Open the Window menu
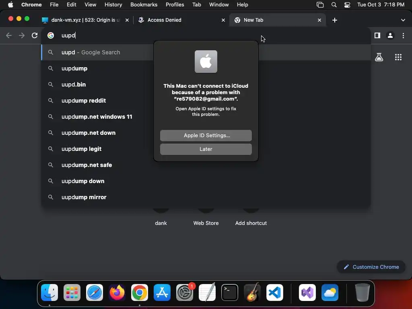Screen dimensions: 412x309 click(x=219, y=5)
